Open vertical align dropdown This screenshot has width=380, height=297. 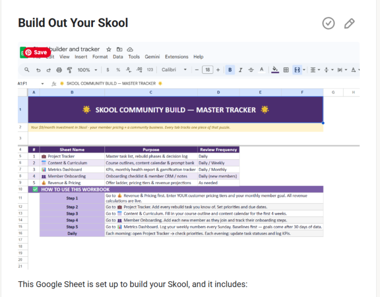(x=329, y=70)
